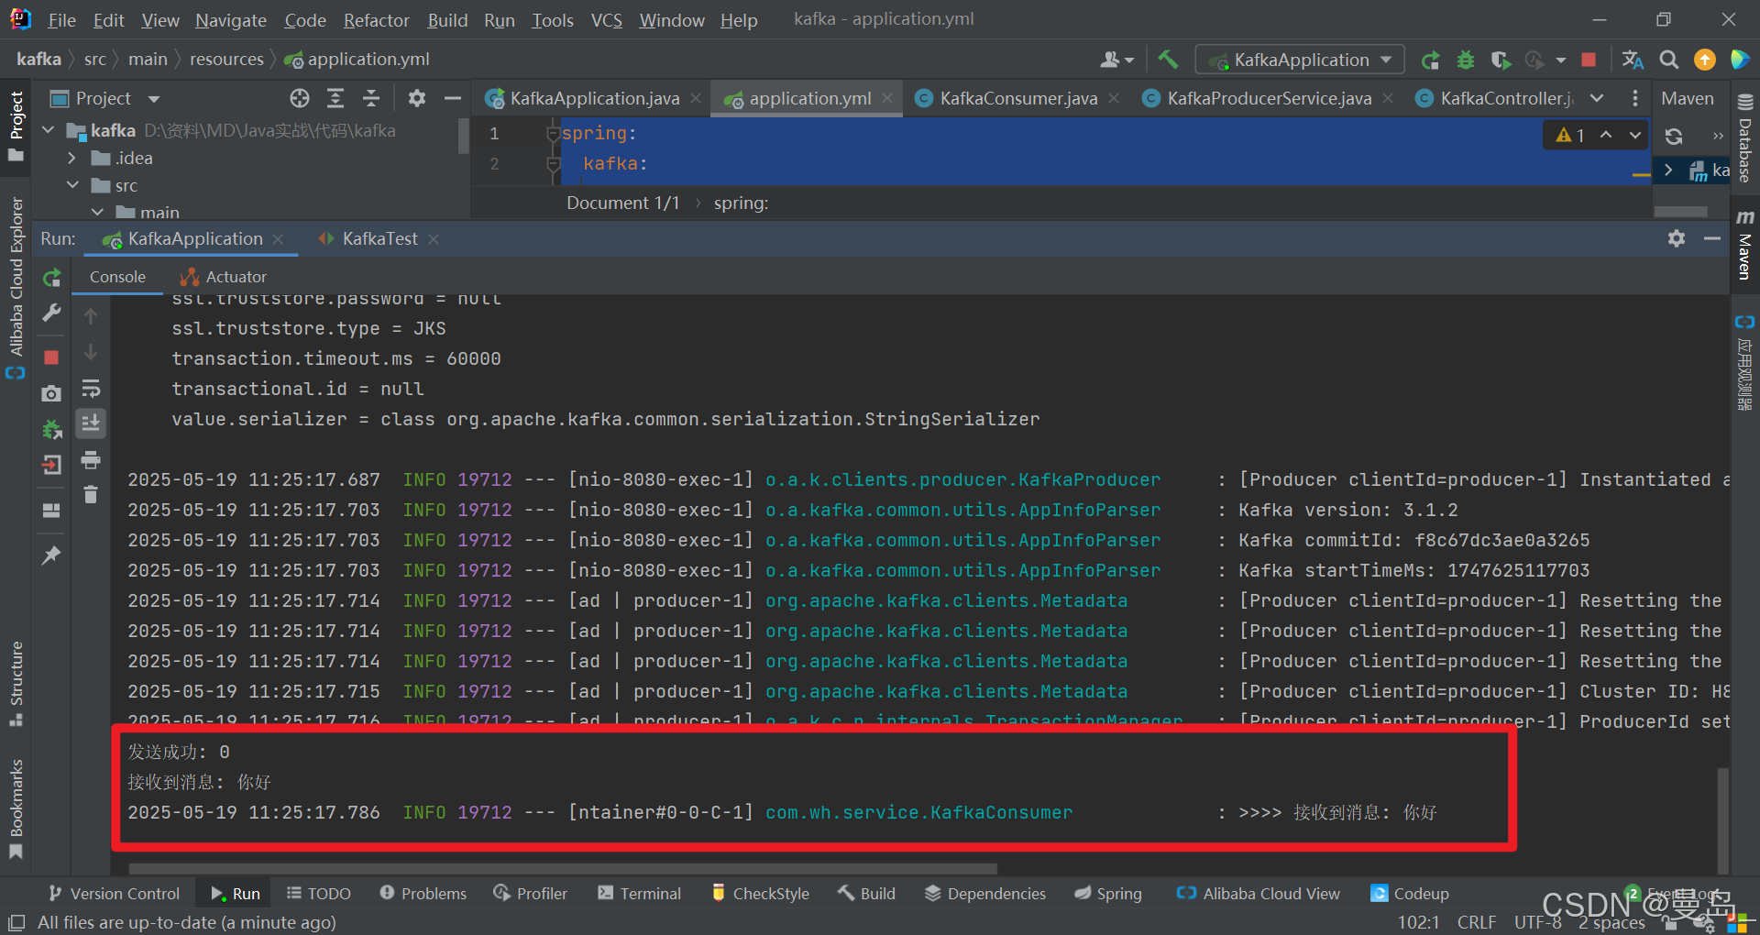Clear all console output trash icon

tap(91, 495)
